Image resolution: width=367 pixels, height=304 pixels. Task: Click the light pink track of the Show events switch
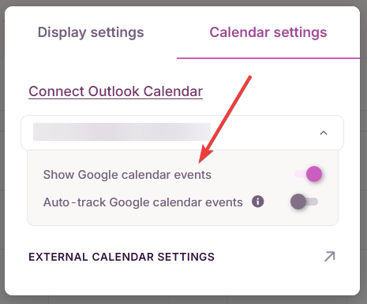(x=300, y=174)
